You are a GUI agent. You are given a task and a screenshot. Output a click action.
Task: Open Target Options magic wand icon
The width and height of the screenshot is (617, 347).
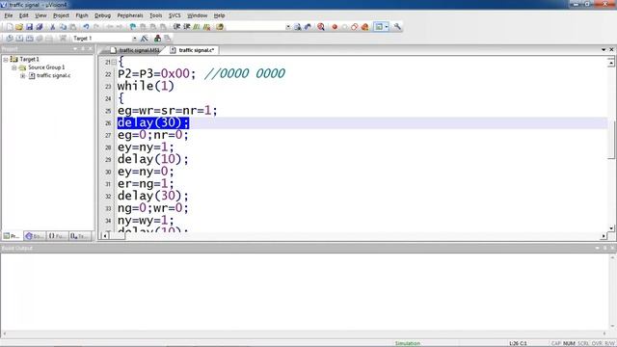145,39
